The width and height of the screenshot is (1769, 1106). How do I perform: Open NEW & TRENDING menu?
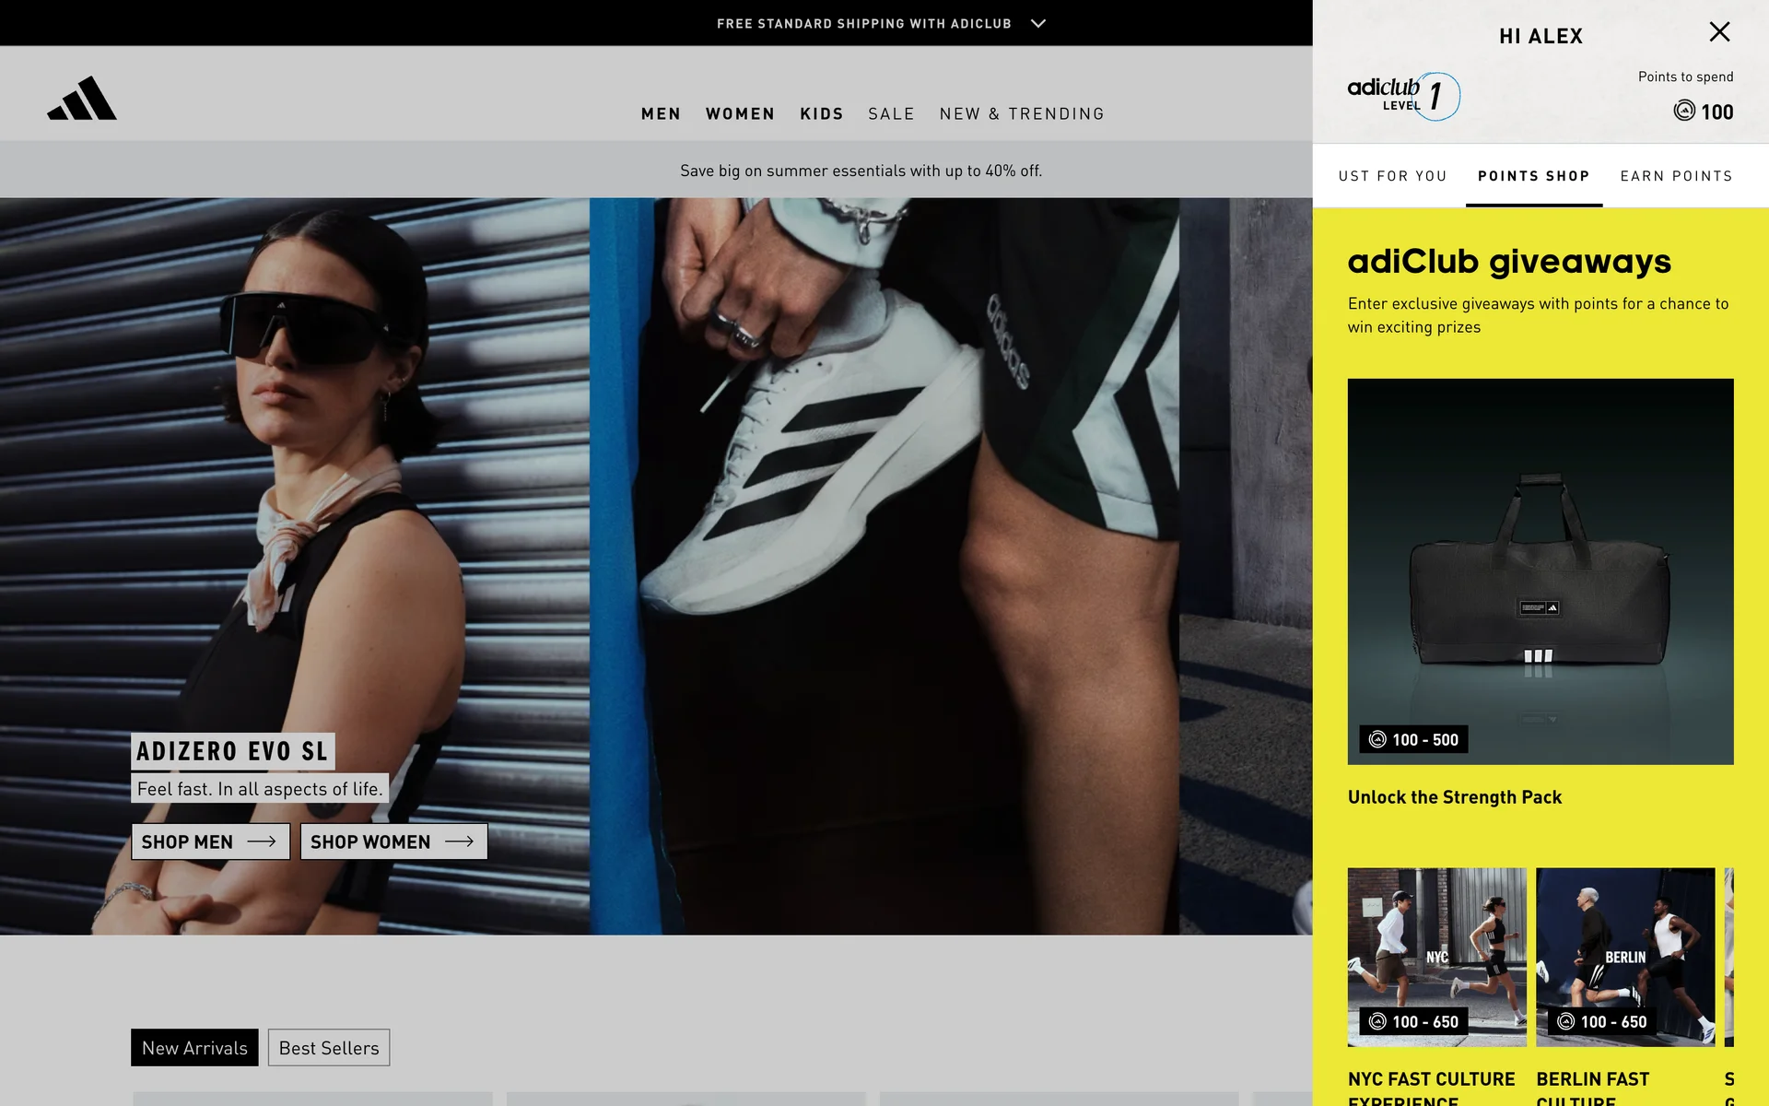pyautogui.click(x=1022, y=113)
